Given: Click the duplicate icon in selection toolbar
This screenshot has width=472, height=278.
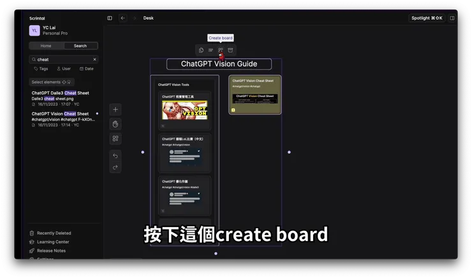Looking at the screenshot, I should [201, 50].
